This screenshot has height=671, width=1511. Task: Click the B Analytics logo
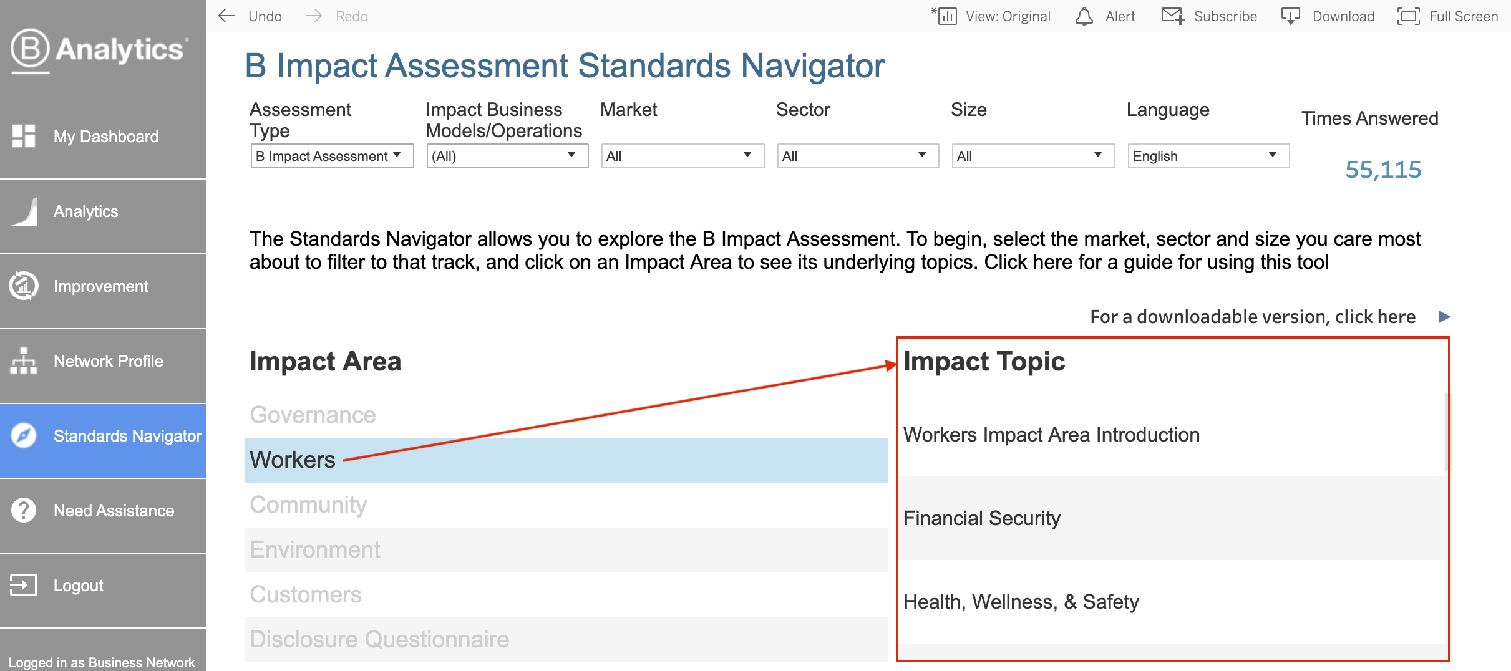pyautogui.click(x=99, y=50)
